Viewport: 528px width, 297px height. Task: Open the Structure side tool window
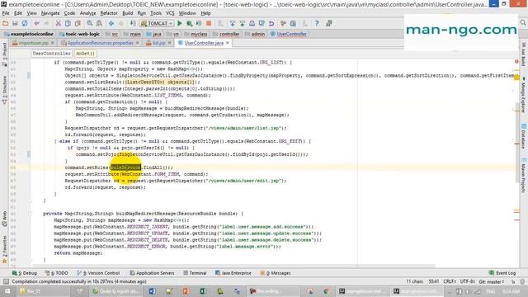coord(4,90)
